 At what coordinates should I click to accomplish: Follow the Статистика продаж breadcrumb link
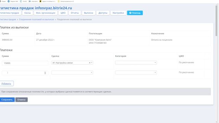[x=8, y=19]
